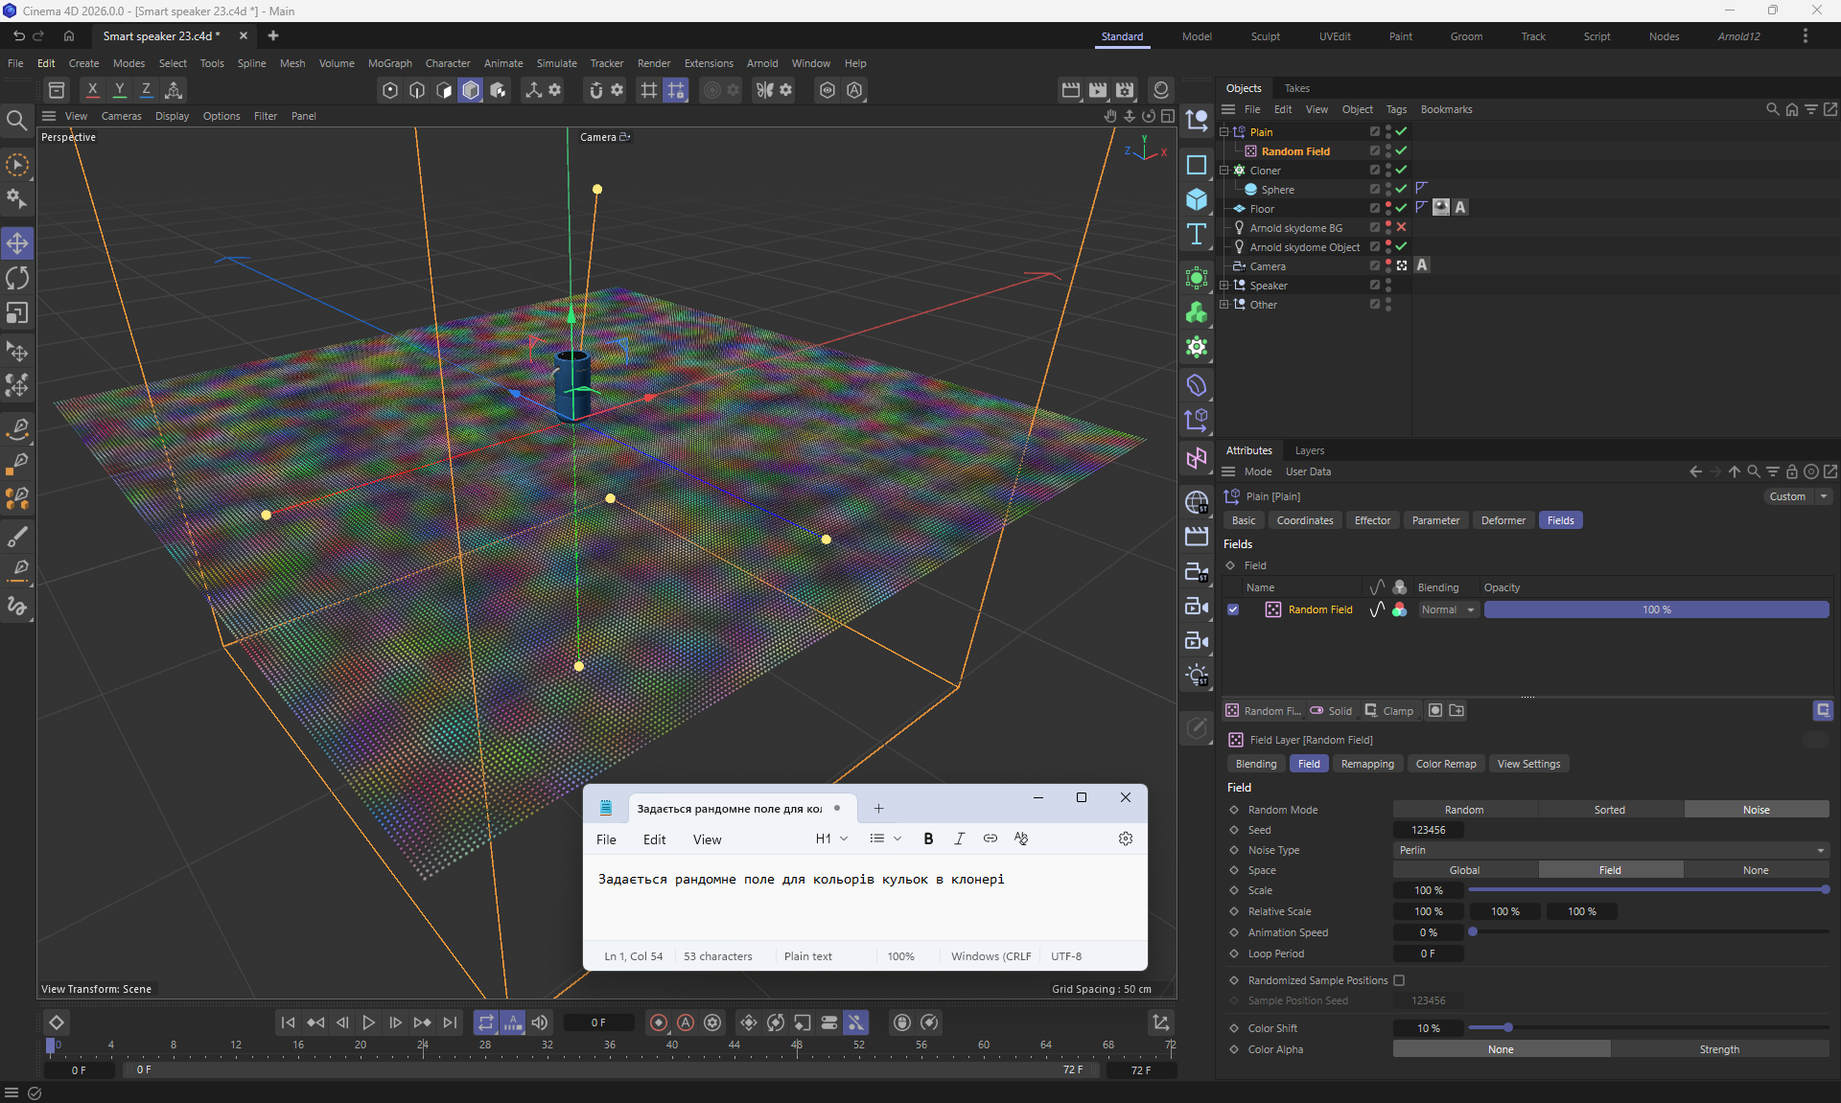Open the Noise Type Perlin dropdown
1841x1103 pixels.
point(1610,850)
